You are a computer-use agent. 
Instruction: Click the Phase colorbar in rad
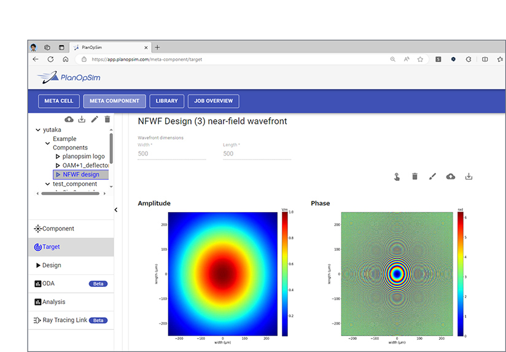(x=460, y=274)
